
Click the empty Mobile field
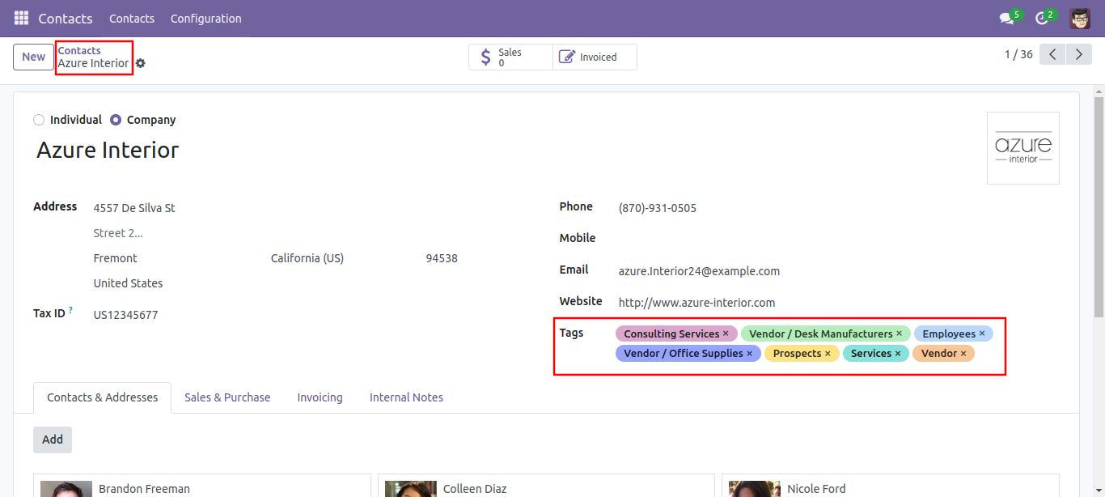click(x=837, y=239)
